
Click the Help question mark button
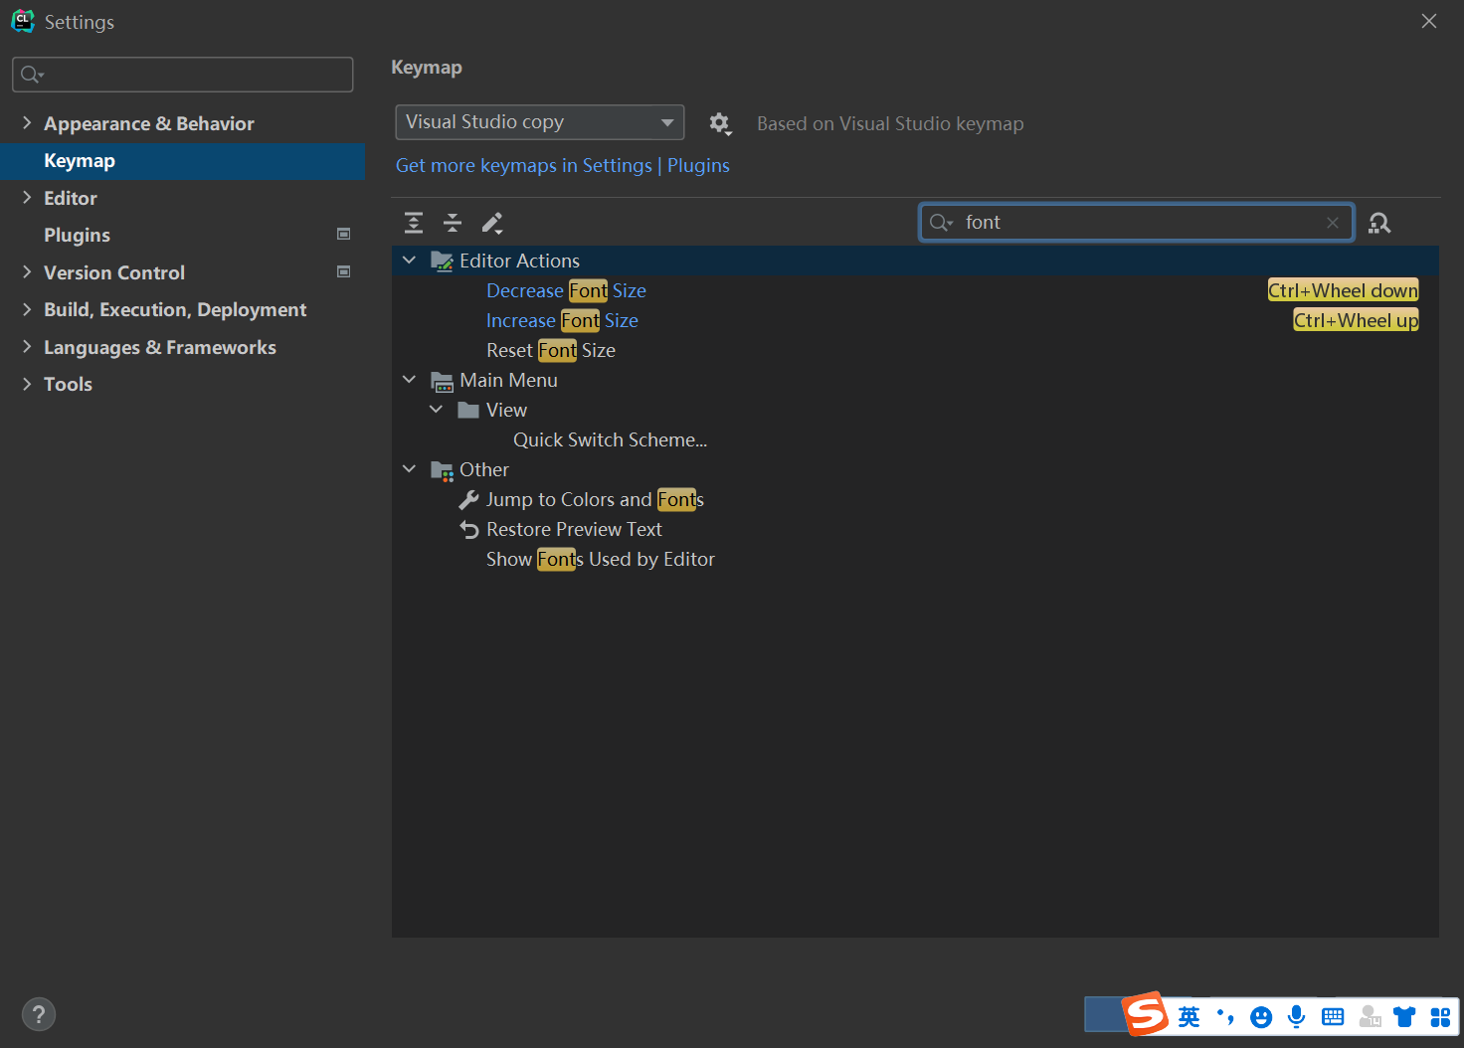39,1014
